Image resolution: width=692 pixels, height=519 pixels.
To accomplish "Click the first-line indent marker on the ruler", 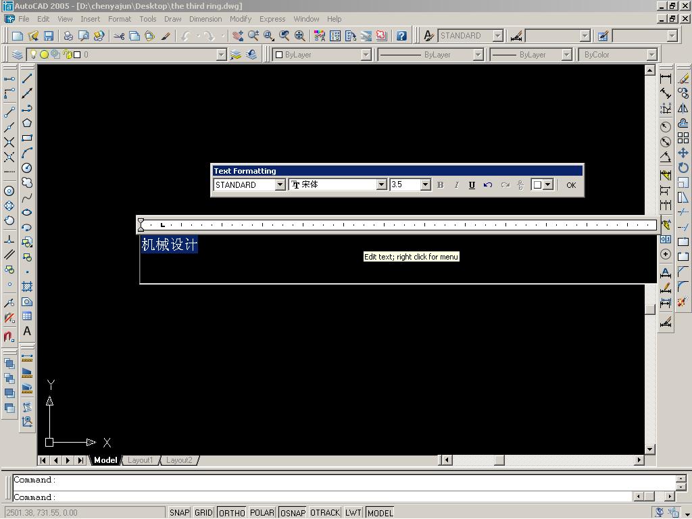I will coord(141,221).
